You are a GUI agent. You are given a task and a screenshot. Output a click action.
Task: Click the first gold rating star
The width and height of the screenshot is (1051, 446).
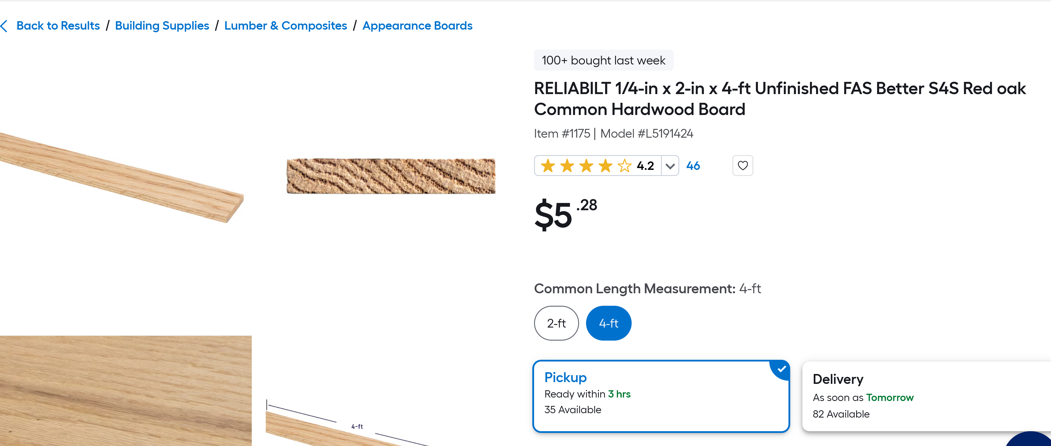(x=547, y=166)
